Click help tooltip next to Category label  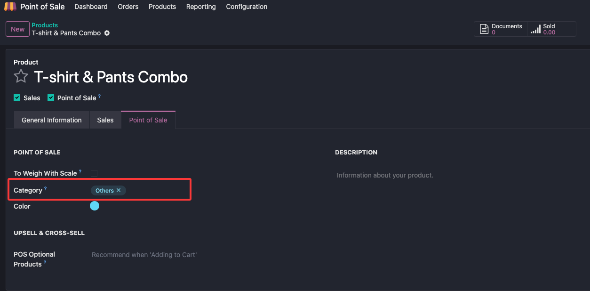[46, 189]
